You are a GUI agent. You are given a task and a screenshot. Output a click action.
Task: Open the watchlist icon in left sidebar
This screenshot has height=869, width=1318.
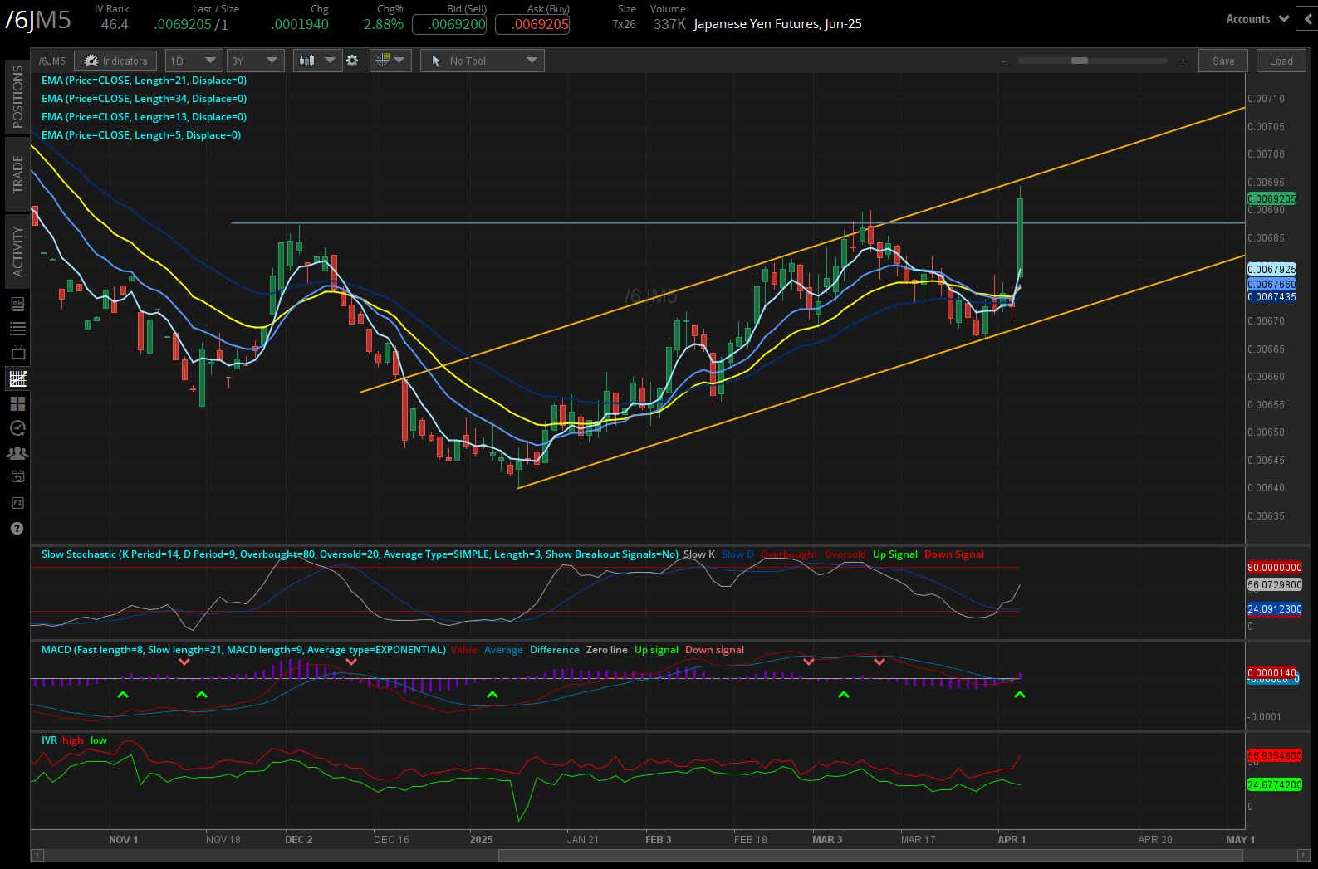pos(17,329)
